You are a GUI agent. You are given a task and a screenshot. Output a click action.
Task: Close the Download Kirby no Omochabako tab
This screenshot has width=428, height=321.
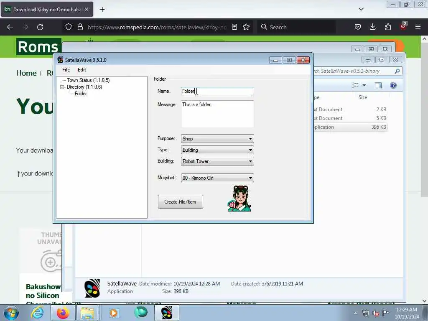point(87,9)
